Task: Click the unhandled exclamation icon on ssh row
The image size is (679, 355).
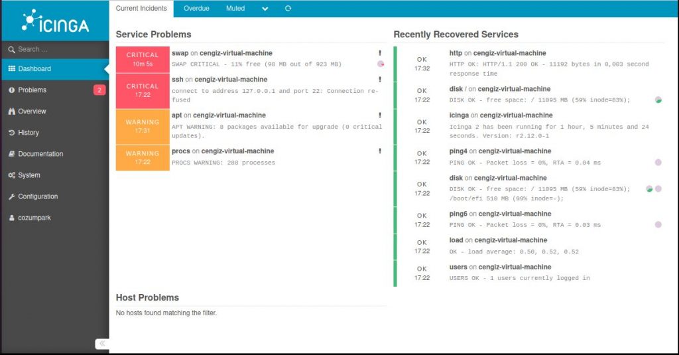Action: click(x=380, y=80)
